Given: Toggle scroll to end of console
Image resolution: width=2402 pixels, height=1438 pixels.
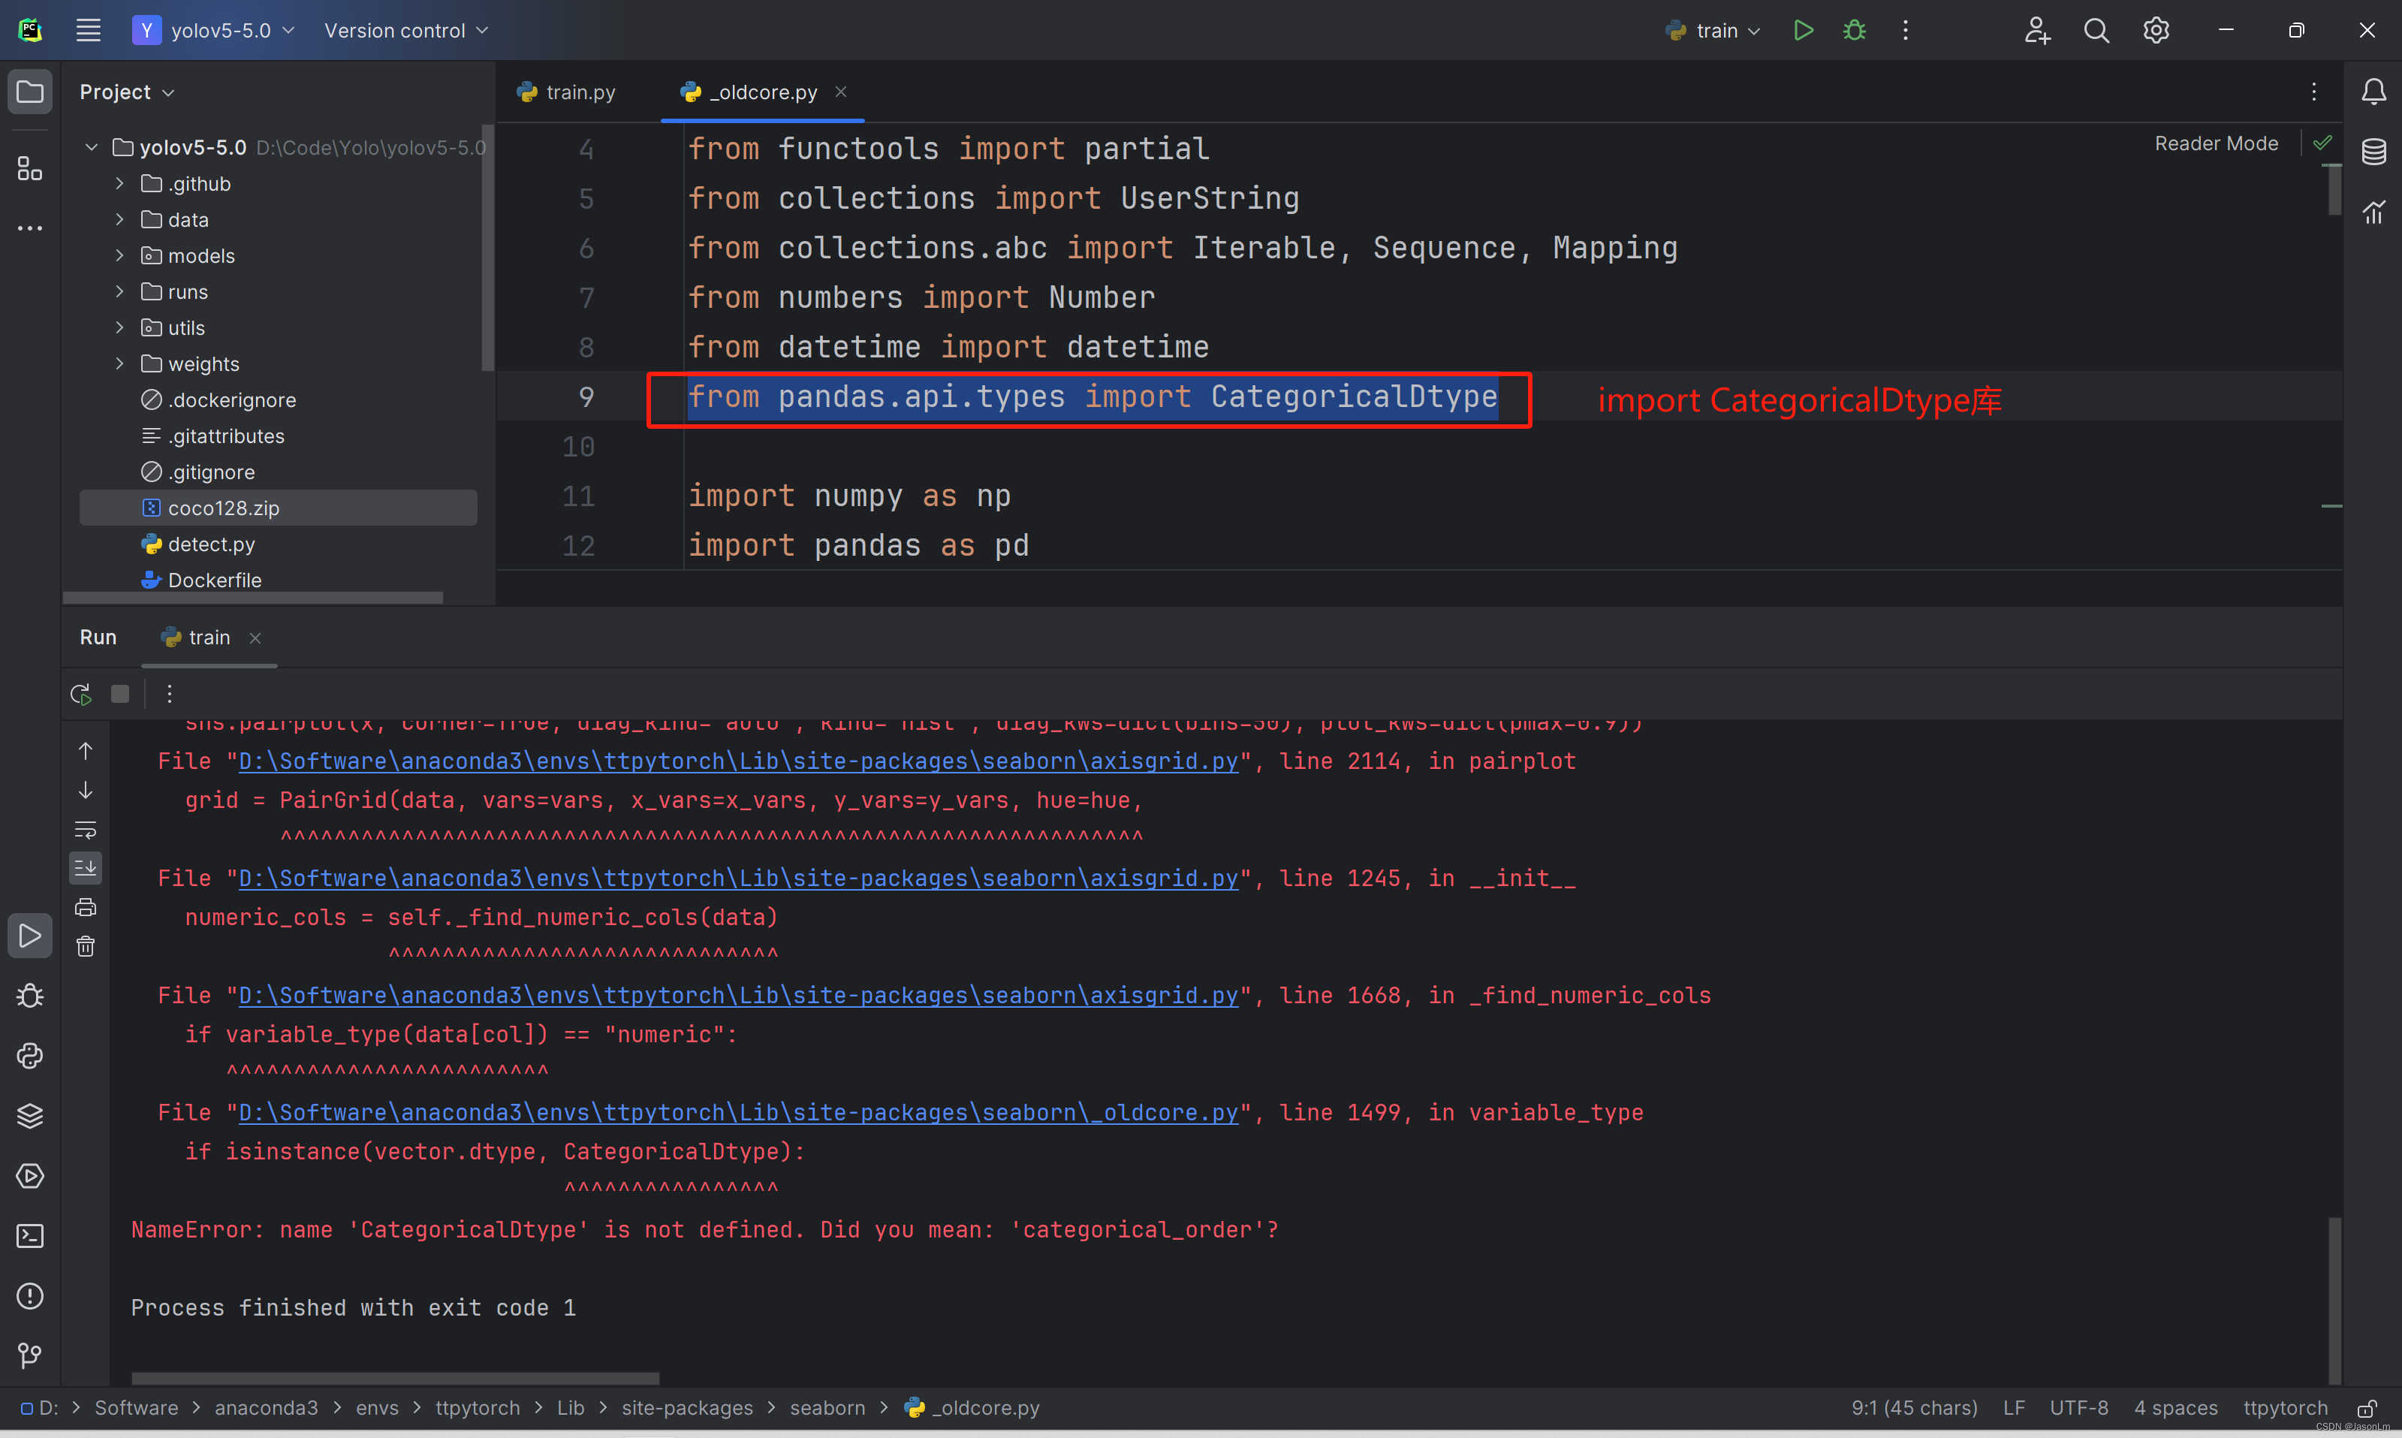Looking at the screenshot, I should tap(86, 868).
